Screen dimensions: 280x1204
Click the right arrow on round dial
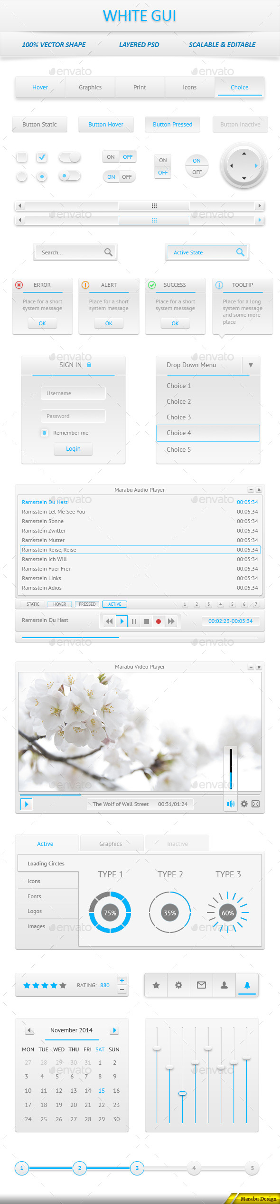click(256, 165)
